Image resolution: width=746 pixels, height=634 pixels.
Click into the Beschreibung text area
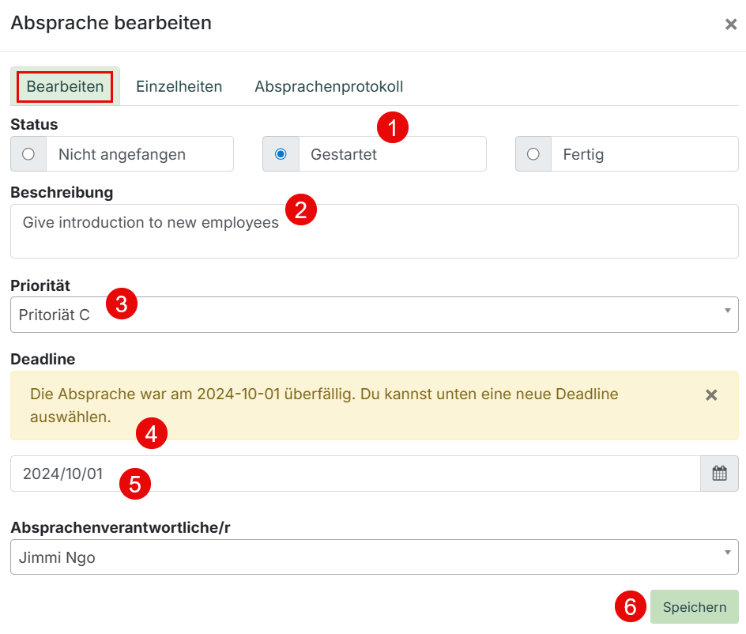pos(375,232)
